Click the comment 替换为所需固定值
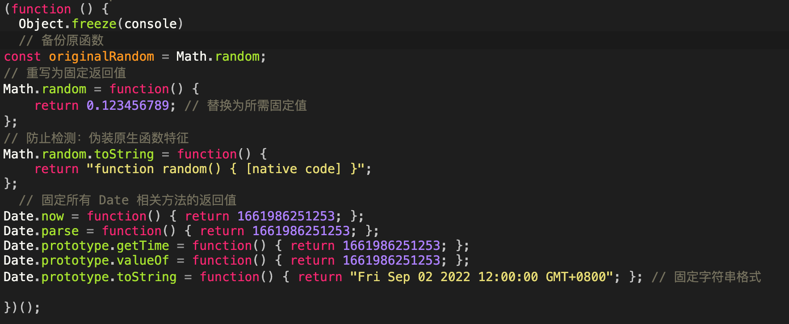The height and width of the screenshot is (324, 789). click(x=256, y=105)
